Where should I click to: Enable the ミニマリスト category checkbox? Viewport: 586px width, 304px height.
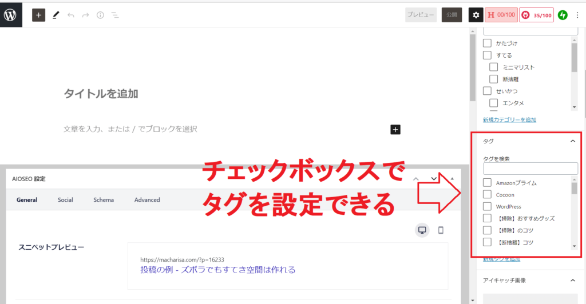494,67
